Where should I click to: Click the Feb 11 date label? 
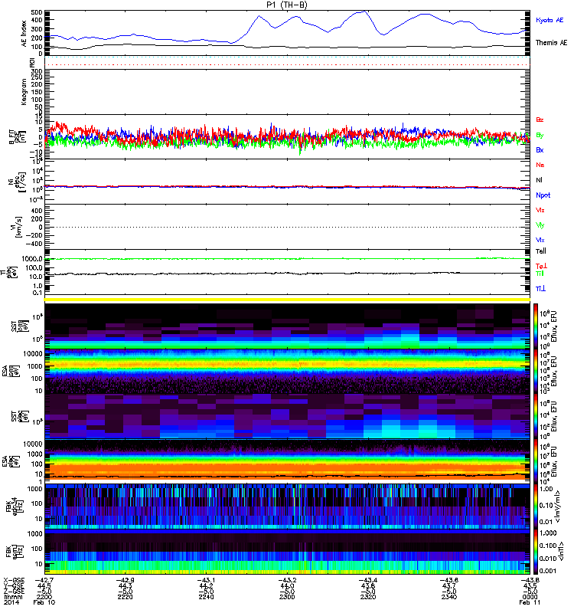(x=530, y=603)
